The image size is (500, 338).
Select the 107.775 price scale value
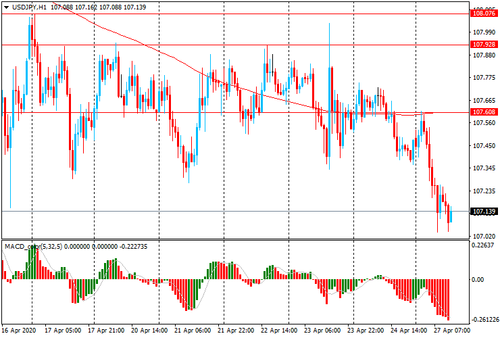tap(484, 78)
